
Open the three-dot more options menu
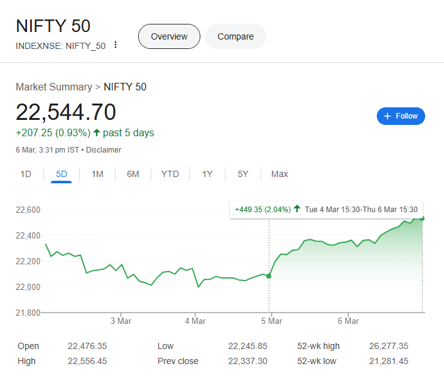[x=116, y=45]
